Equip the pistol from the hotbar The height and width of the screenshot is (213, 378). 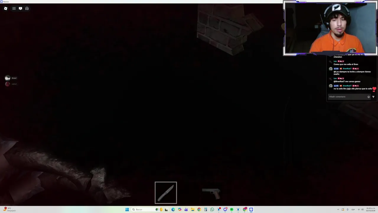coord(211,193)
